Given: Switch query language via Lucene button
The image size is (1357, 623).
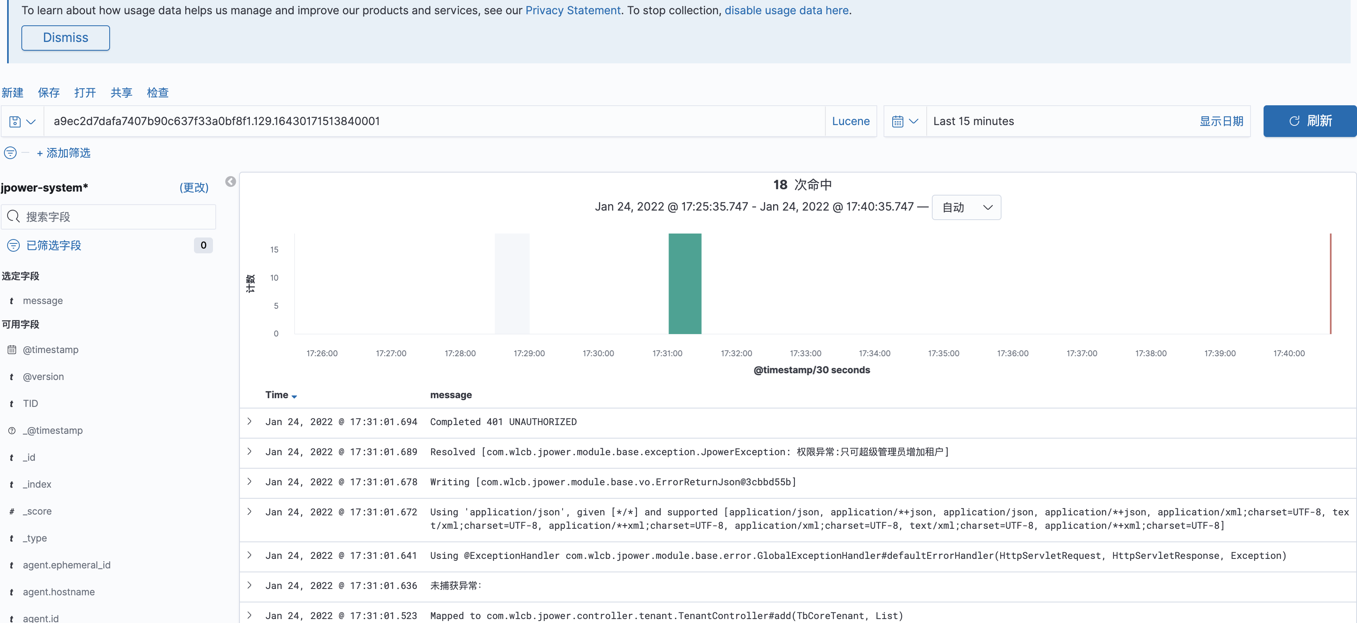Looking at the screenshot, I should tap(851, 121).
